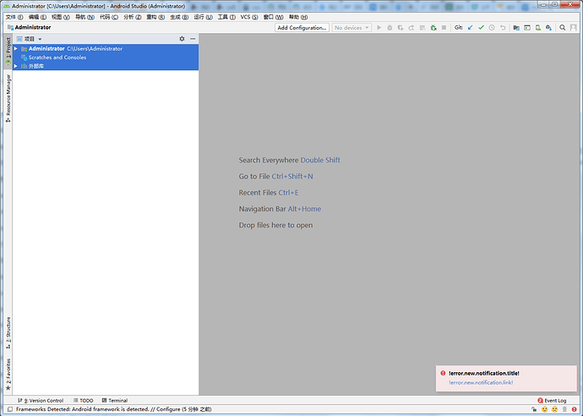Click the project panel gear settings icon
This screenshot has width=583, height=416.
click(x=182, y=39)
